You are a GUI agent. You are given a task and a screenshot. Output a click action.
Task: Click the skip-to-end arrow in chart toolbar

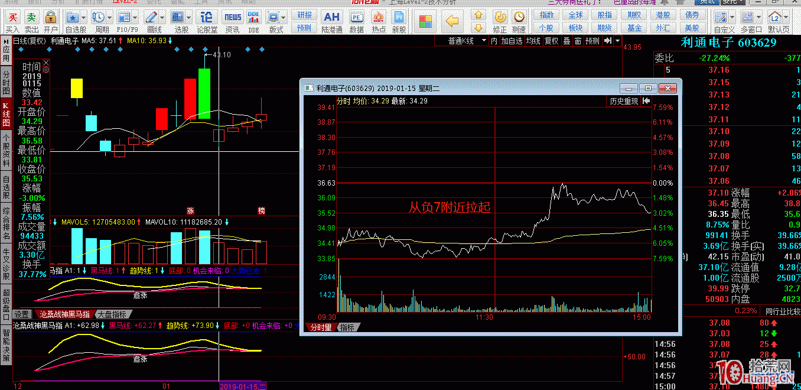[x=607, y=41]
